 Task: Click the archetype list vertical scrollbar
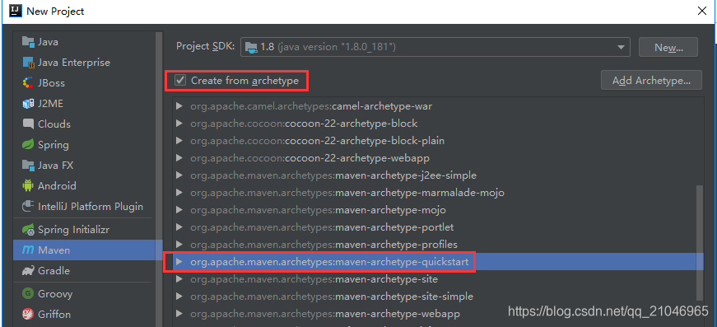click(700, 242)
